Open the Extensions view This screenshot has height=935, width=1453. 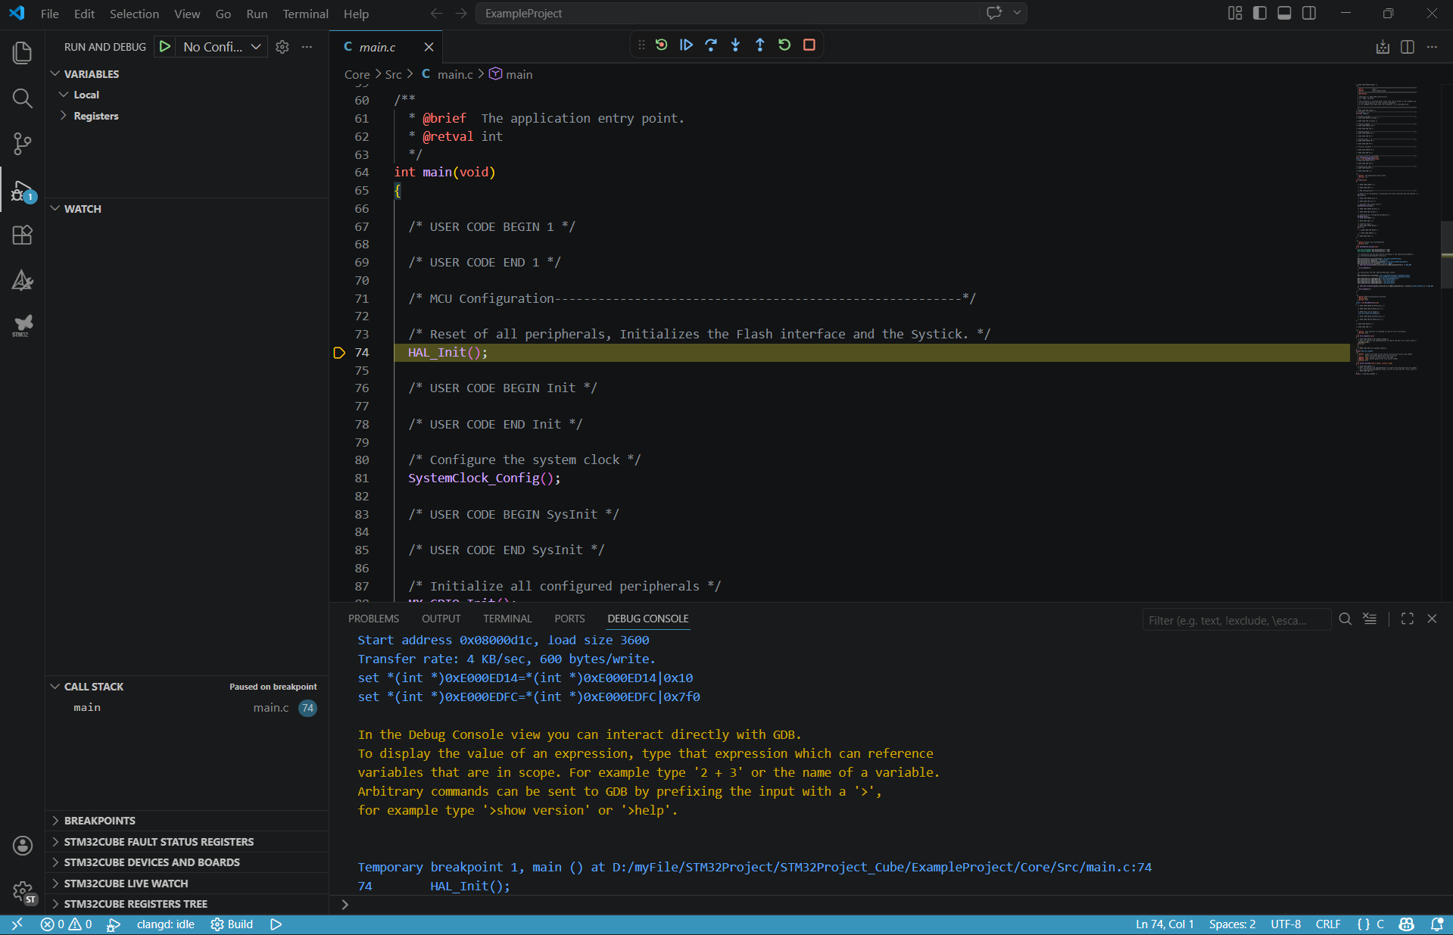[22, 235]
